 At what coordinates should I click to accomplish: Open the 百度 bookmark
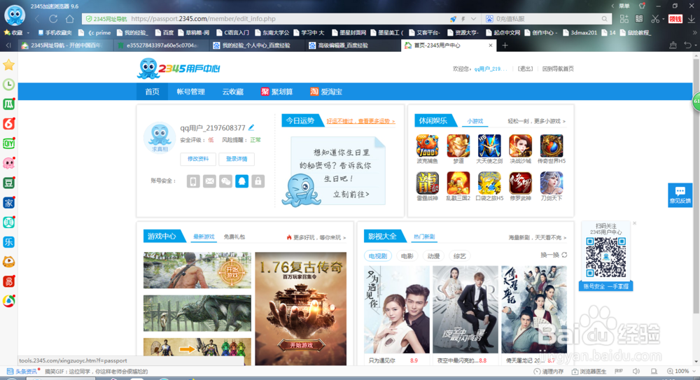point(164,33)
